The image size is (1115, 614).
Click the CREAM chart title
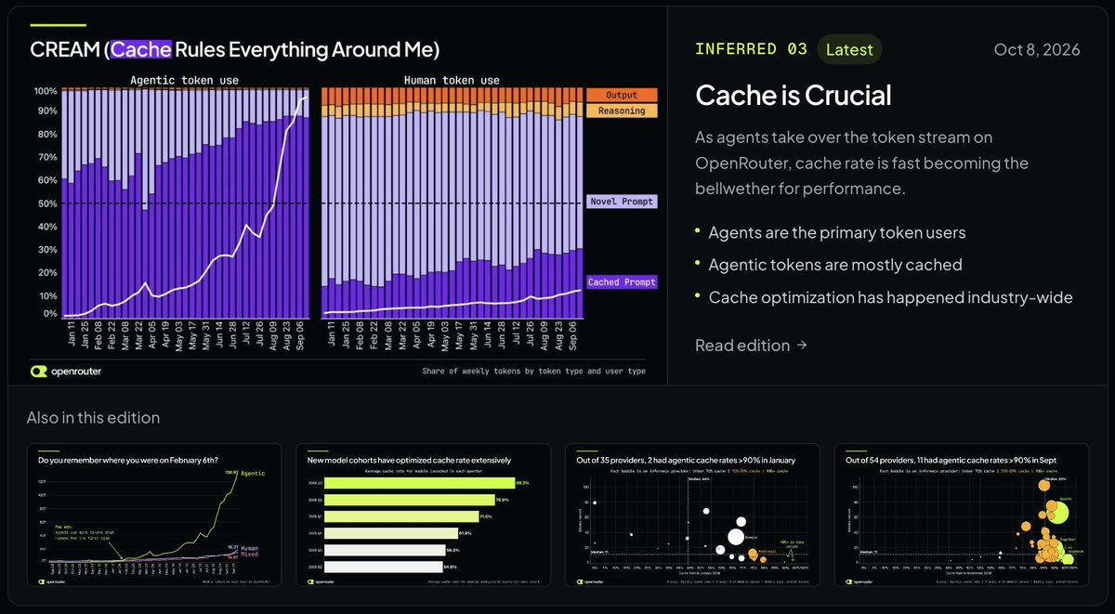(x=235, y=48)
